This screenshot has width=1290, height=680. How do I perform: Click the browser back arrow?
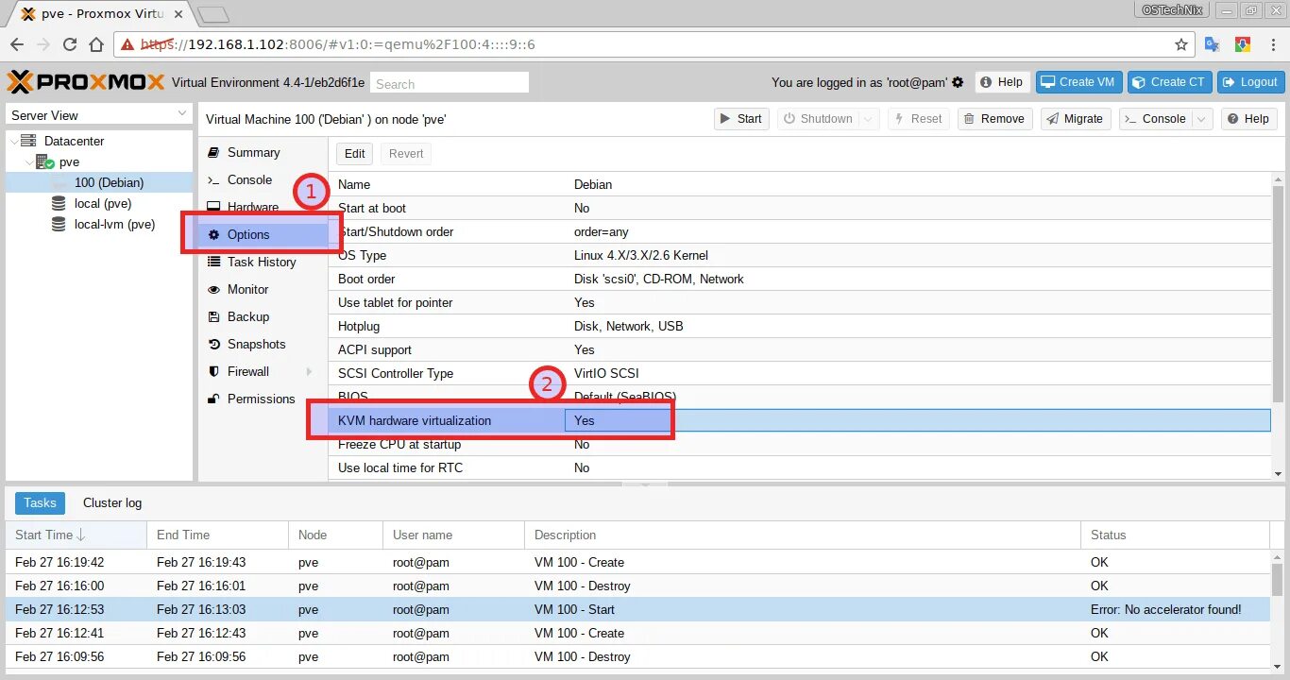point(17,44)
